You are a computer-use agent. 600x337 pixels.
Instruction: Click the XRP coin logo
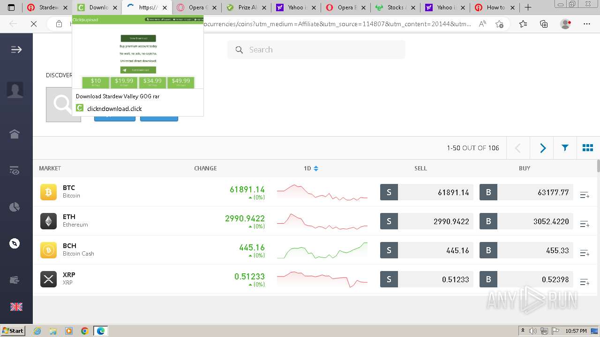tap(48, 279)
